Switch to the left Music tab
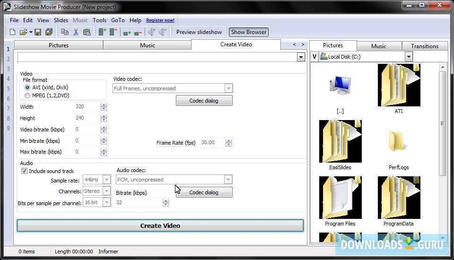454x260 pixels. pyautogui.click(x=148, y=45)
